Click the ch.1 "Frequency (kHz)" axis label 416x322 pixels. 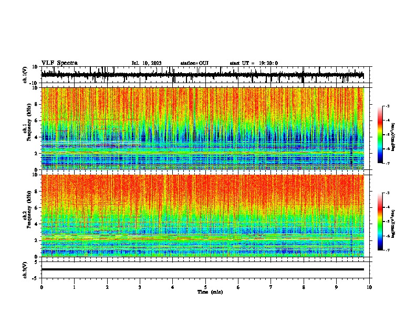click(x=29, y=122)
